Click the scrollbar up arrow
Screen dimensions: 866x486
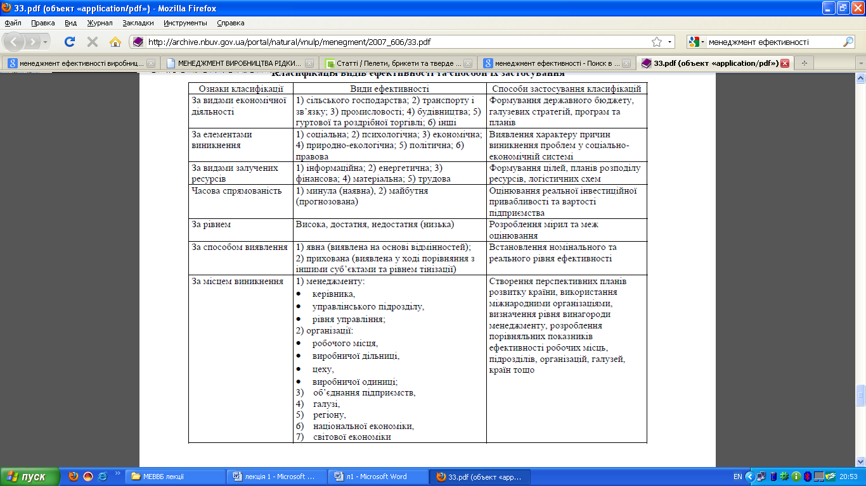860,77
